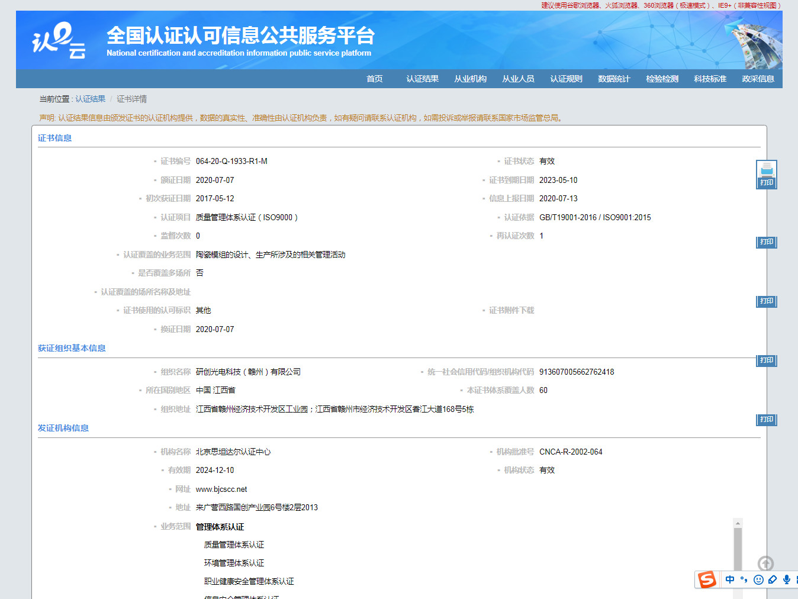
Task: Click the 有效 value in the 证书状态 row
Action: click(547, 161)
